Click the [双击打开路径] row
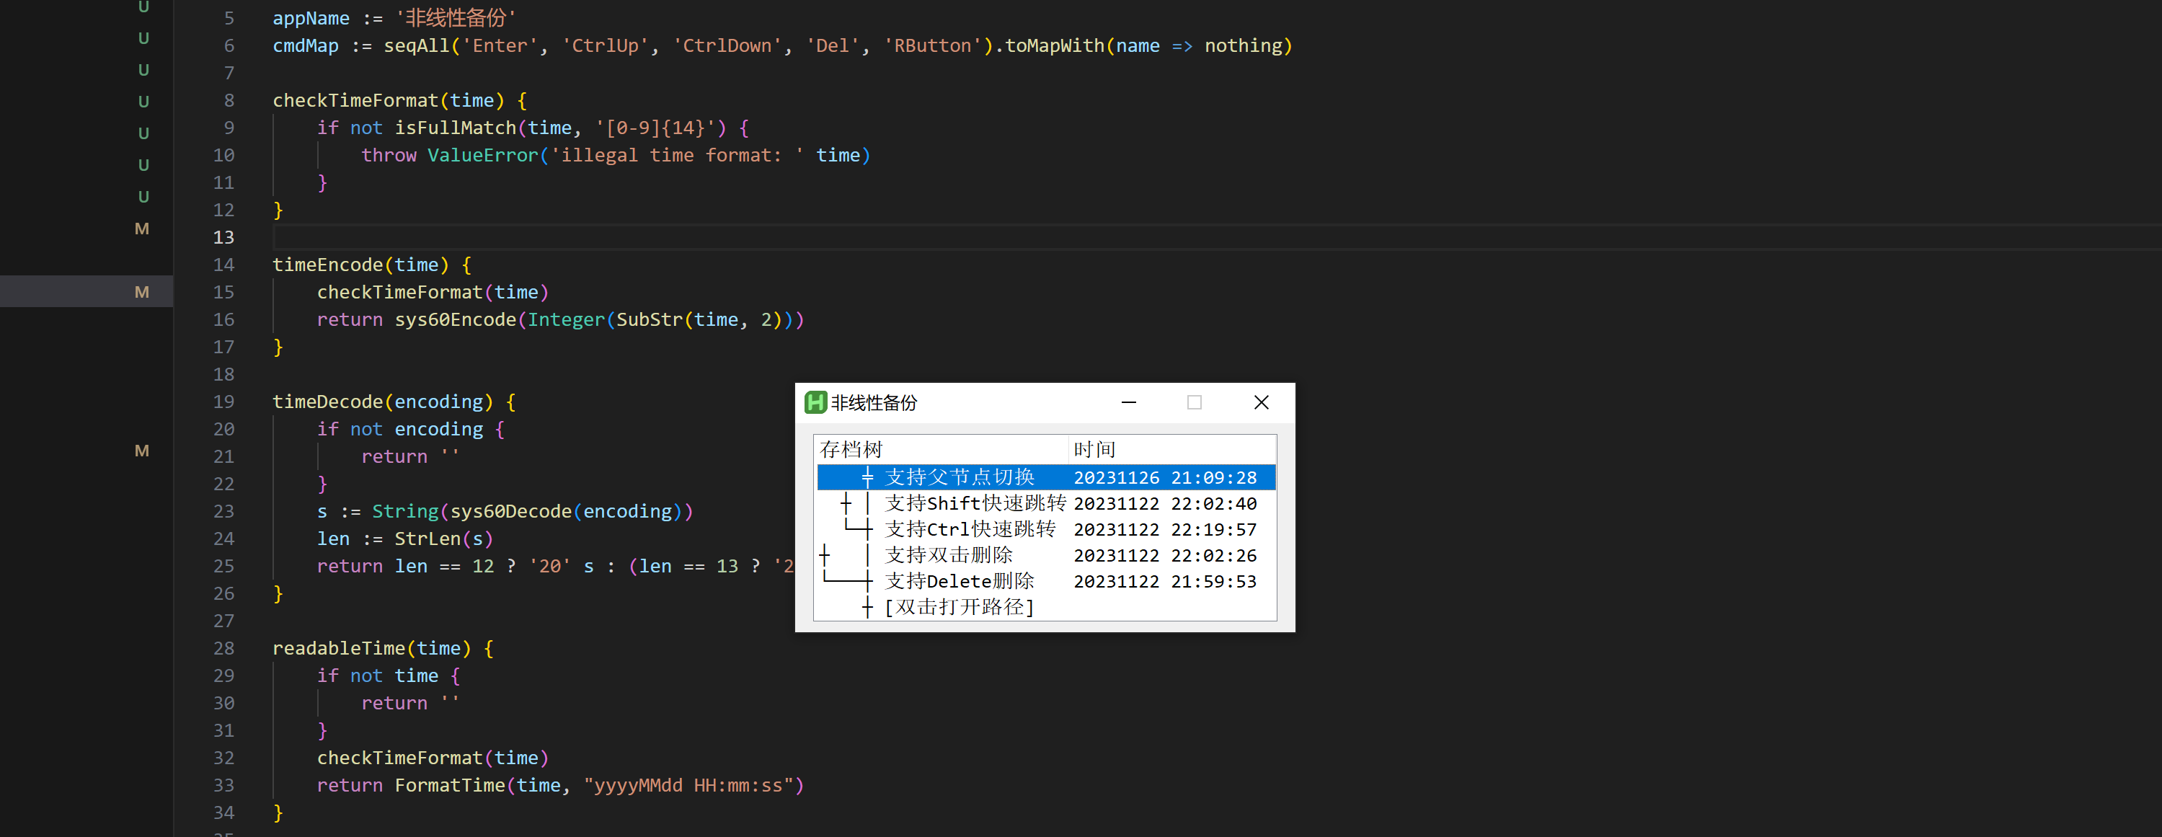This screenshot has height=837, width=2162. coord(960,608)
